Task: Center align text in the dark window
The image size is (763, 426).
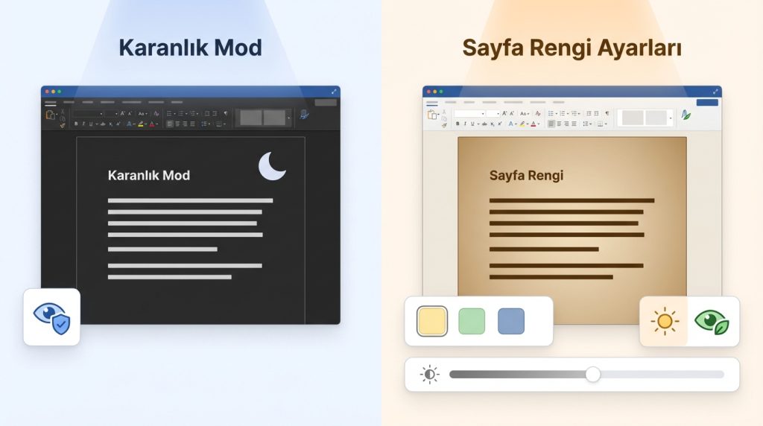Action: point(177,124)
